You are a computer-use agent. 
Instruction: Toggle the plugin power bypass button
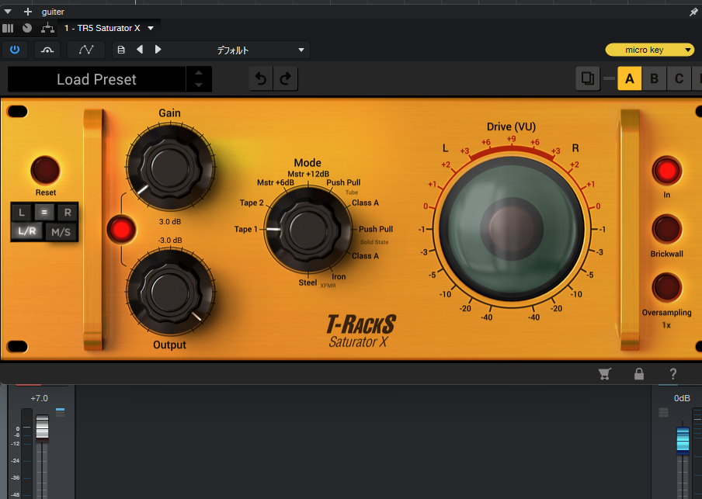point(15,50)
